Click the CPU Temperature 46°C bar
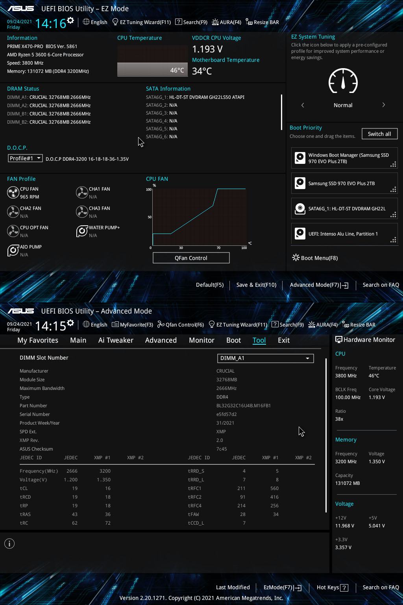The height and width of the screenshot is (605, 403). point(152,70)
